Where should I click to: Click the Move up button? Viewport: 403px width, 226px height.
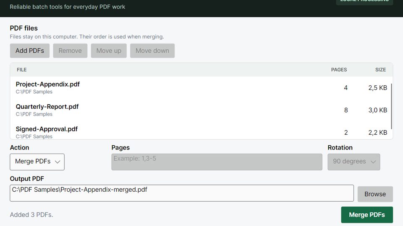coord(109,51)
